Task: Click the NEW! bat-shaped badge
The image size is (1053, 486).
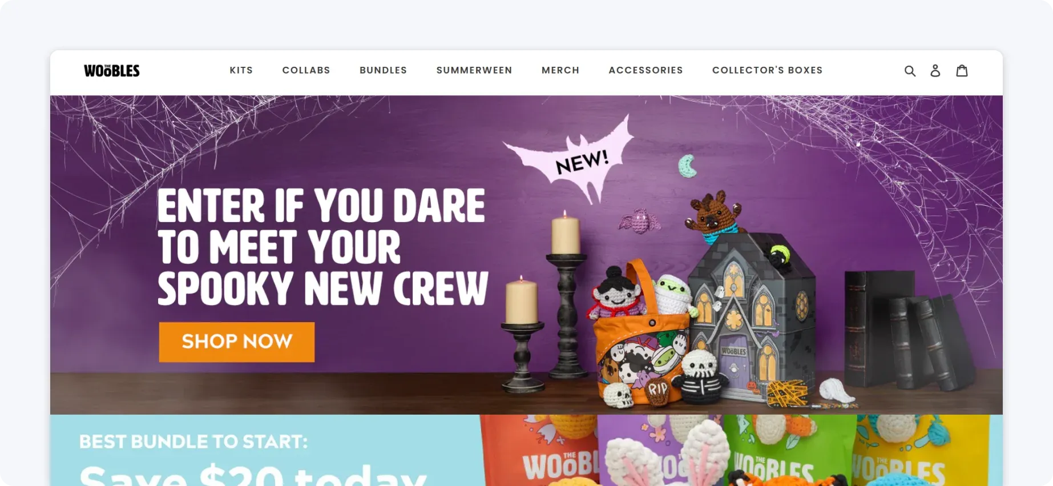Action: [x=574, y=158]
